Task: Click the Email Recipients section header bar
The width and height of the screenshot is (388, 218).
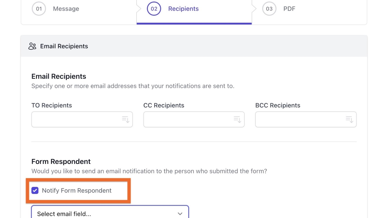Action: coord(194,46)
